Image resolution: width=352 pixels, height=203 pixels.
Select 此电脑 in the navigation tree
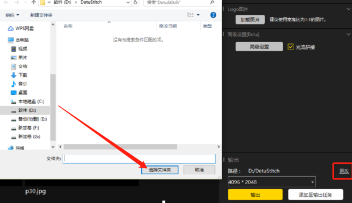pyautogui.click(x=18, y=40)
